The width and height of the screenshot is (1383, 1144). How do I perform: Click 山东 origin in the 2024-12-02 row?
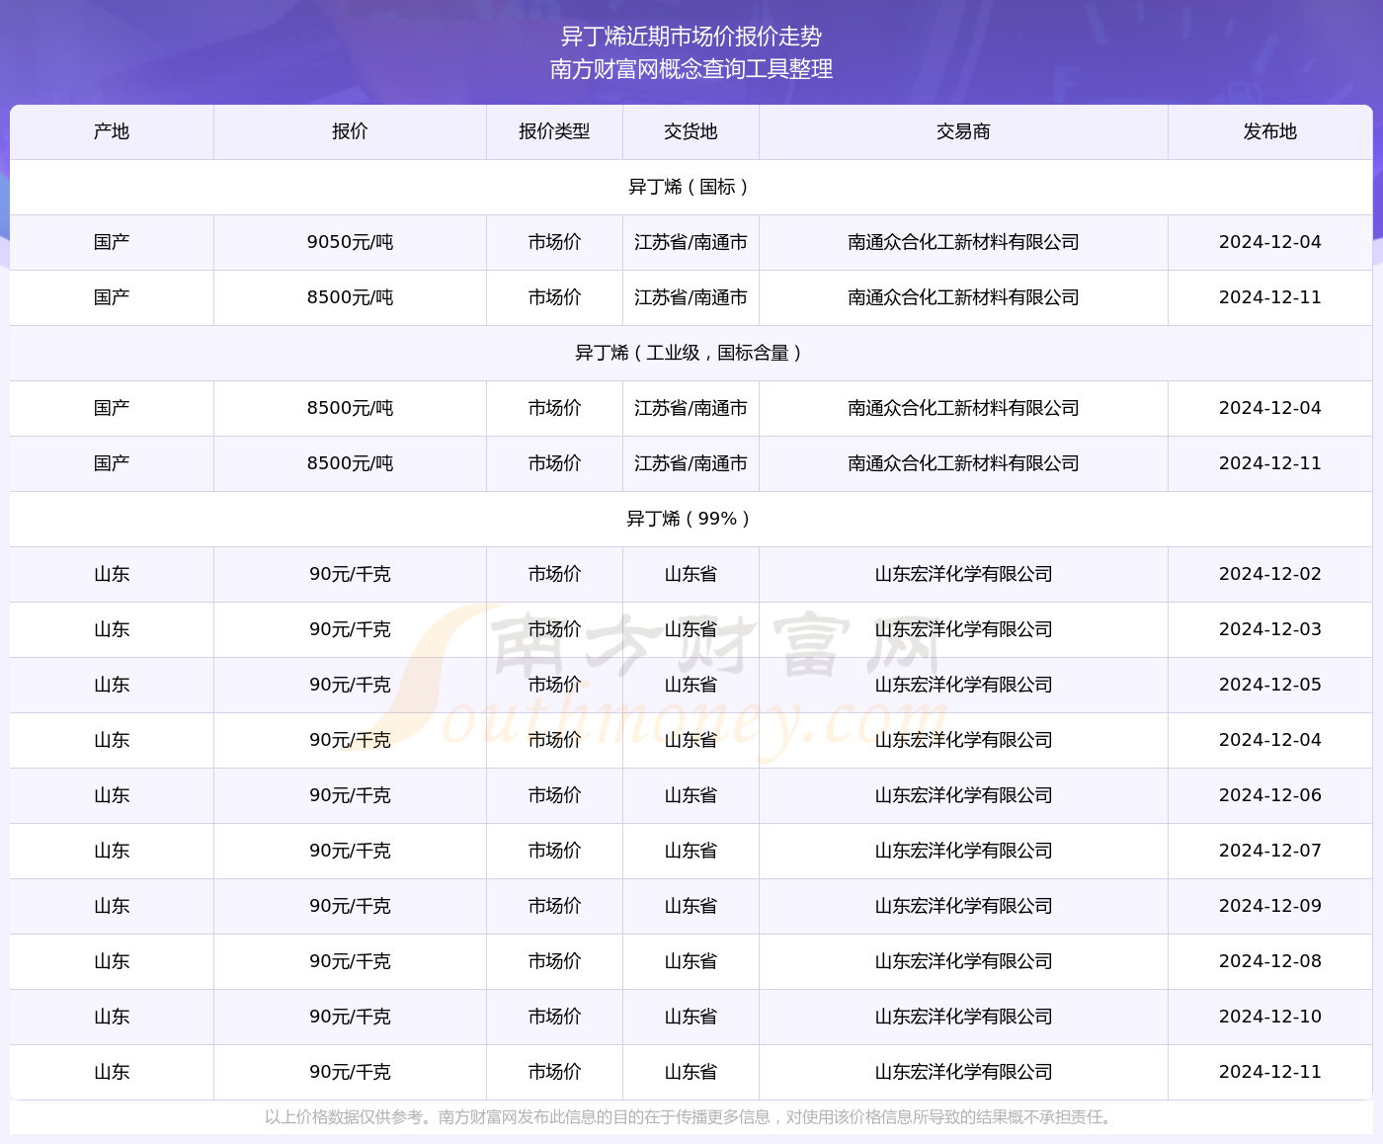click(x=112, y=574)
